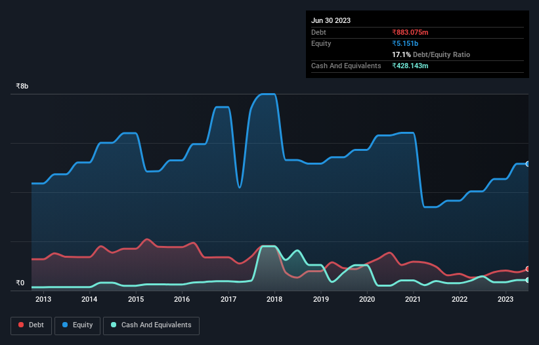The width and height of the screenshot is (539, 345).
Task: Click the 2015 x-axis label
Action: click(136, 299)
